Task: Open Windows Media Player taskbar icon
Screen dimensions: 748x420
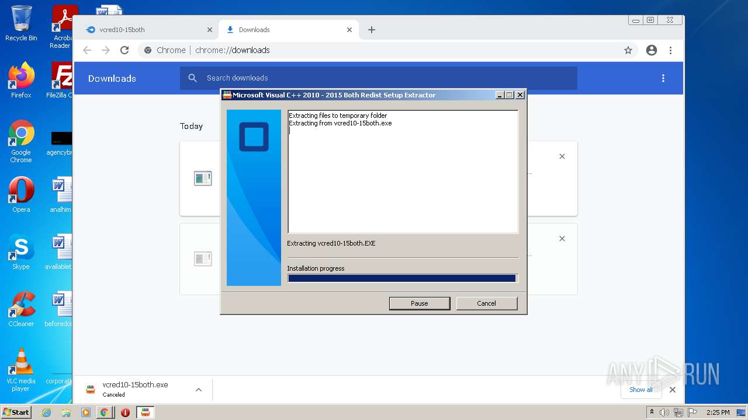Action: pyautogui.click(x=85, y=412)
